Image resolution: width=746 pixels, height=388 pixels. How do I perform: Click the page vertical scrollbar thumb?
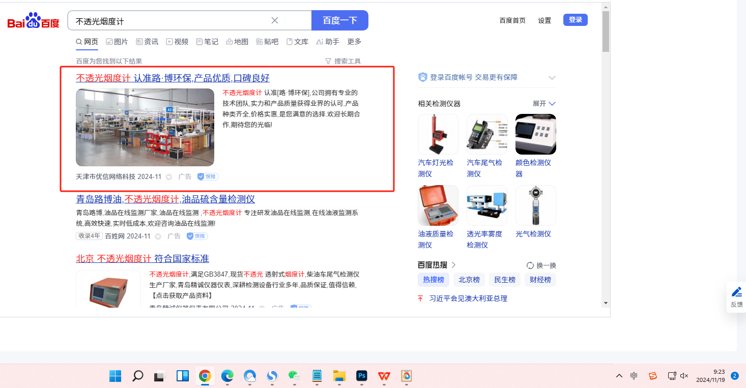tap(606, 32)
